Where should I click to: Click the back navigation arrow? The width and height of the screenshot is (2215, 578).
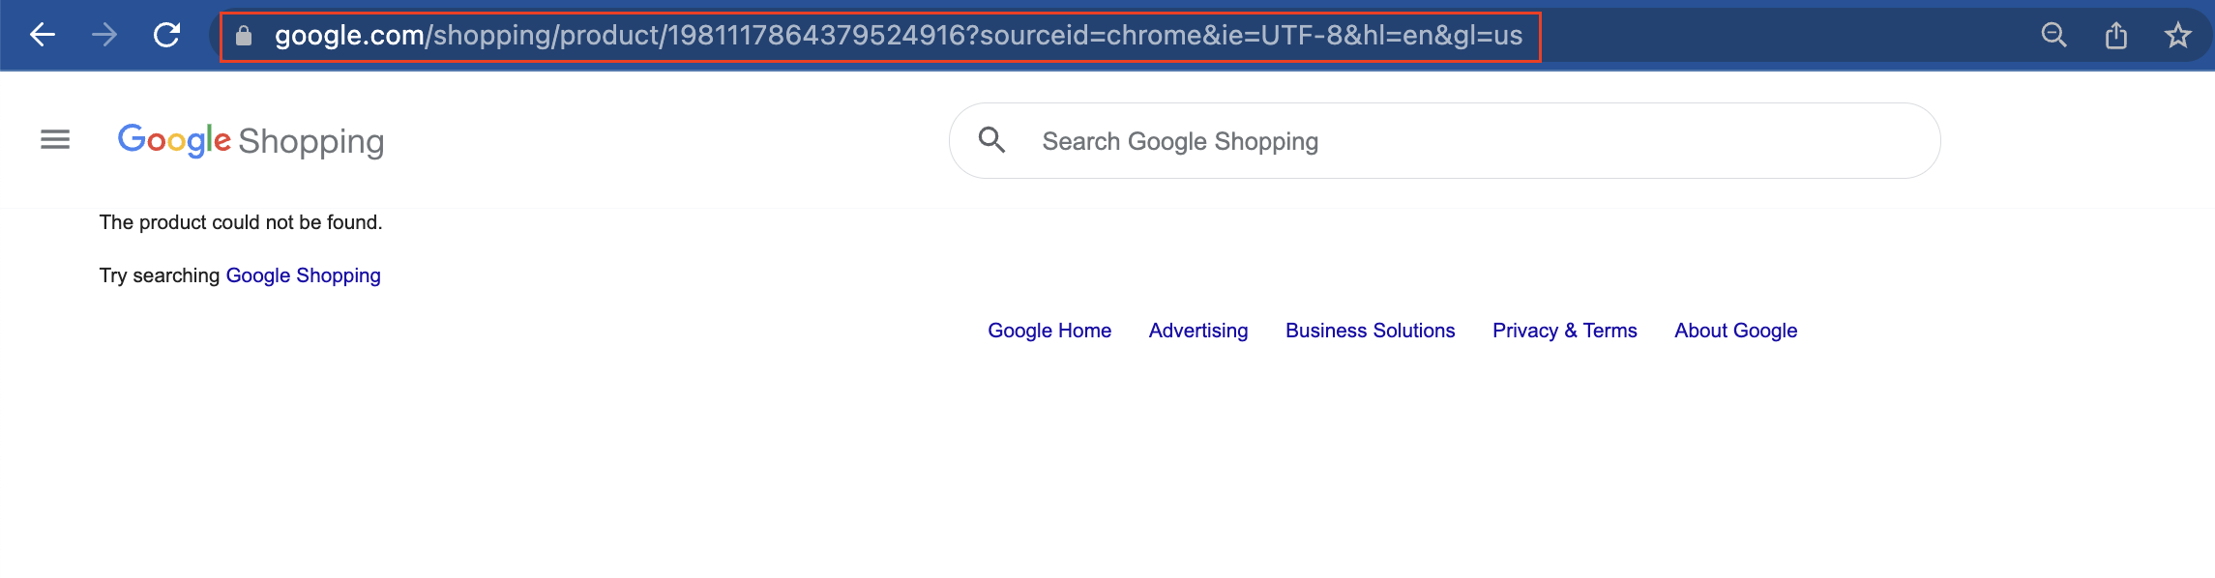coord(41,35)
